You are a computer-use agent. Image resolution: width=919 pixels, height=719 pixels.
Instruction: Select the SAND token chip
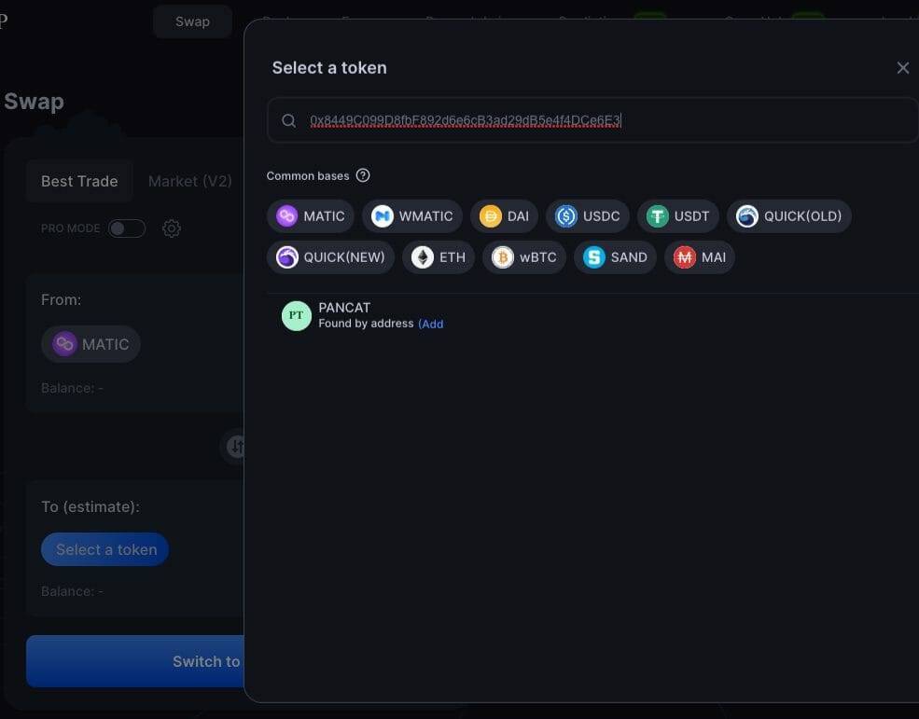(615, 257)
